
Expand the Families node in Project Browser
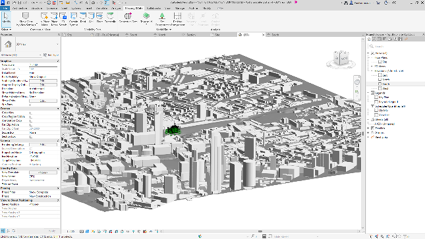tap(369, 127)
